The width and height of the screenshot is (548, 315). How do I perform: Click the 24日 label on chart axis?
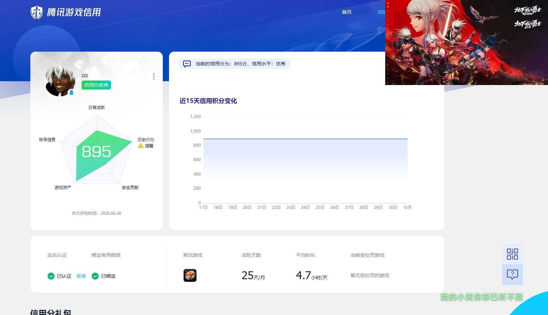pos(305,207)
